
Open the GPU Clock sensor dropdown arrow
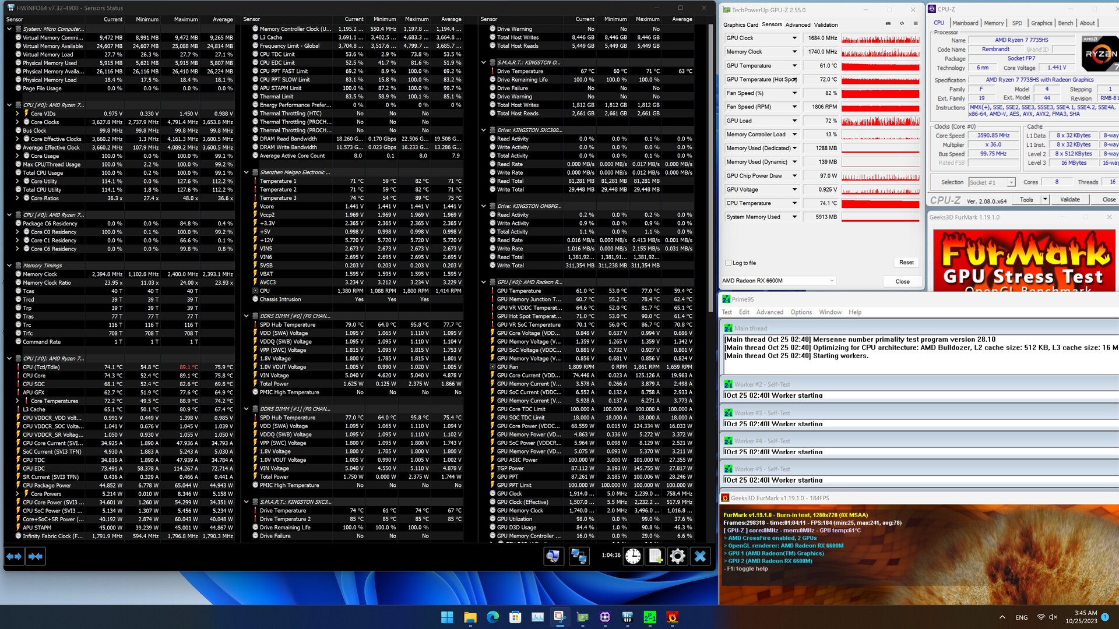794,38
